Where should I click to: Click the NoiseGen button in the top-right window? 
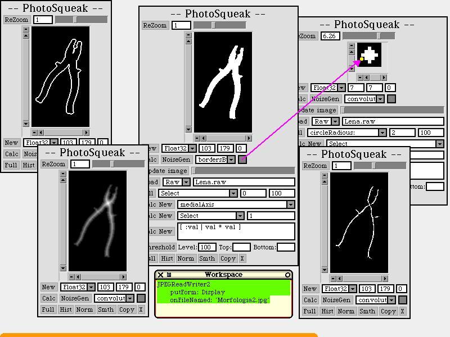[326, 99]
